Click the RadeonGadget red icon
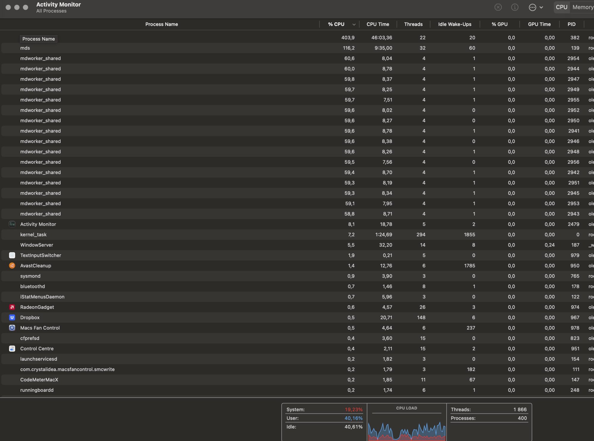The image size is (594, 441). [x=12, y=307]
